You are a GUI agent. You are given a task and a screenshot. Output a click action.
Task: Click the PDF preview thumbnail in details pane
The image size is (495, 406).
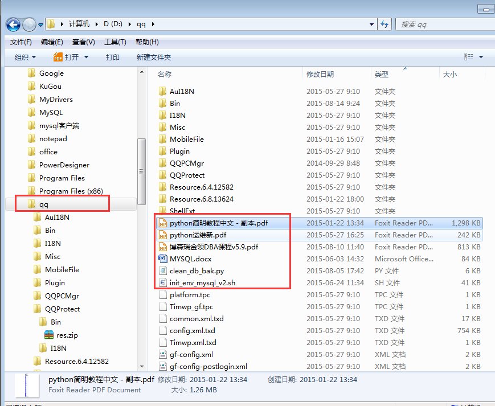pos(27,385)
